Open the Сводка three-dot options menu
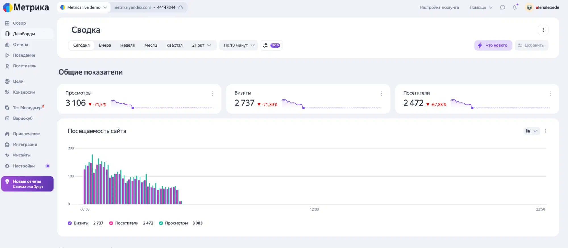568x248 pixels. (x=543, y=30)
